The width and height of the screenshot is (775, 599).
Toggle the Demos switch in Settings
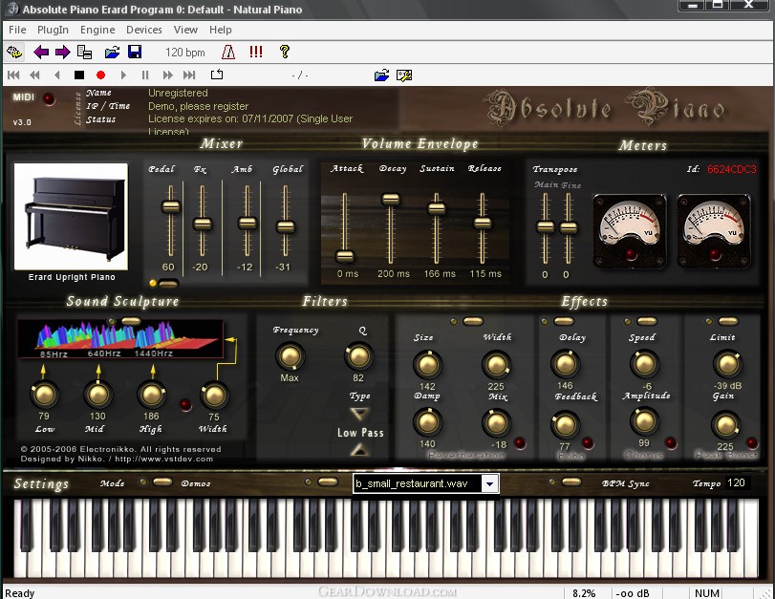[x=328, y=481]
